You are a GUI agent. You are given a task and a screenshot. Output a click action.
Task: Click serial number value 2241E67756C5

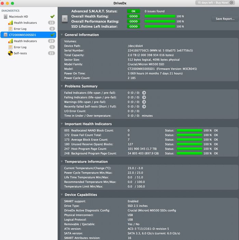138,50
